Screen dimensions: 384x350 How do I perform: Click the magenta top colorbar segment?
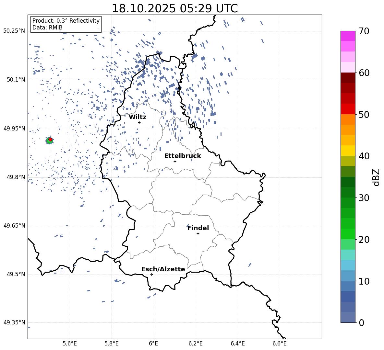click(x=348, y=36)
